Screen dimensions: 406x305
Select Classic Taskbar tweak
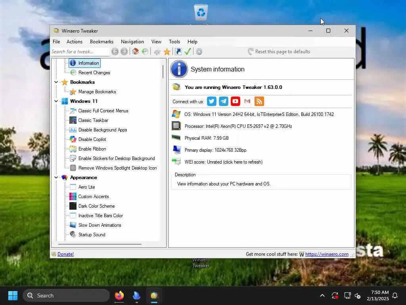pyautogui.click(x=93, y=120)
